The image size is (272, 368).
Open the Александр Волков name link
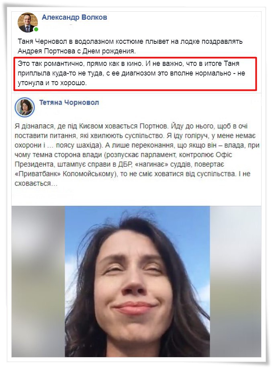coord(74,17)
